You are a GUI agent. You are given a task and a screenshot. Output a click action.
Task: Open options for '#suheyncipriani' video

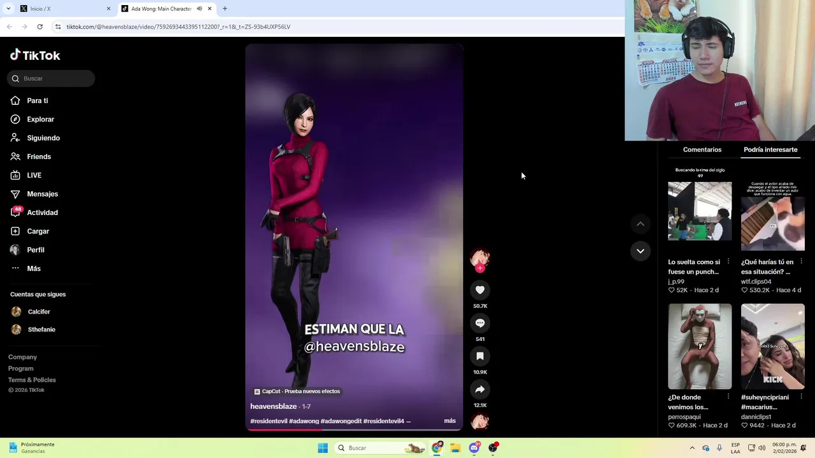801,397
